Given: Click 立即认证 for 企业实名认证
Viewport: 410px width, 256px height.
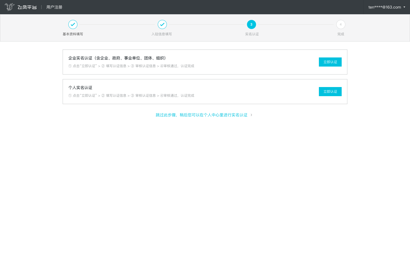Looking at the screenshot, I should click(330, 62).
